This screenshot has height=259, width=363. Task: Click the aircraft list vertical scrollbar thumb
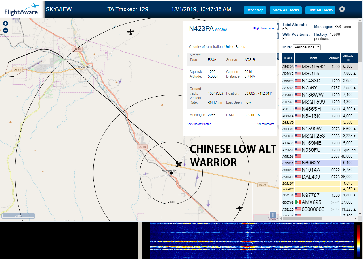pyautogui.click(x=360, y=42)
